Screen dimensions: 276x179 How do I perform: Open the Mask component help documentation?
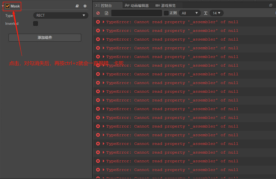[x=77, y=6]
